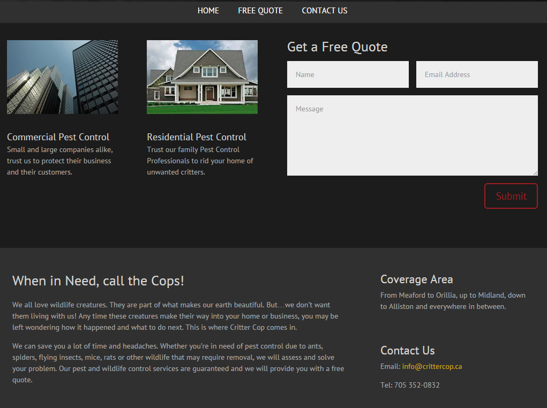Go to the FREE QUOTE page
Screen dimensions: 547x408
[260, 11]
